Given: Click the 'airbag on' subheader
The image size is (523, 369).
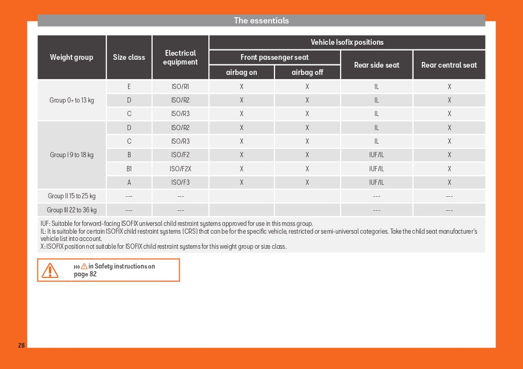Looking at the screenshot, I should (x=241, y=72).
